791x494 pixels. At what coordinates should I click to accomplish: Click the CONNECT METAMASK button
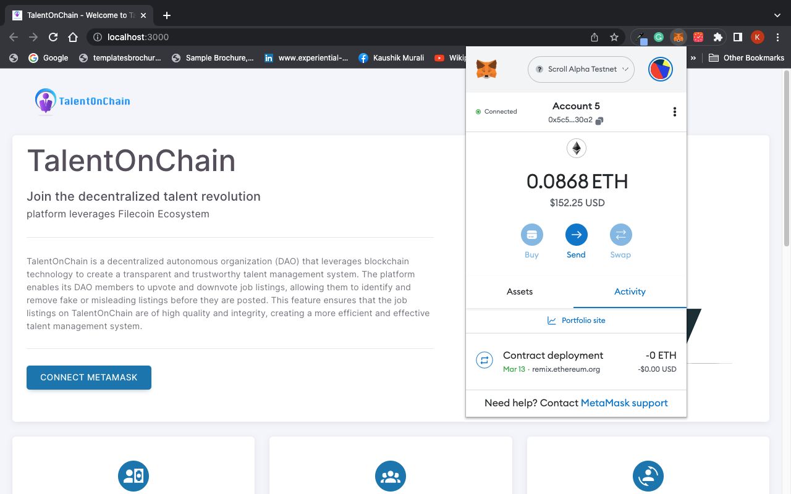coord(89,377)
